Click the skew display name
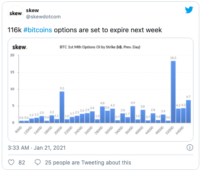The width and height of the screenshot is (202, 173). [32, 10]
